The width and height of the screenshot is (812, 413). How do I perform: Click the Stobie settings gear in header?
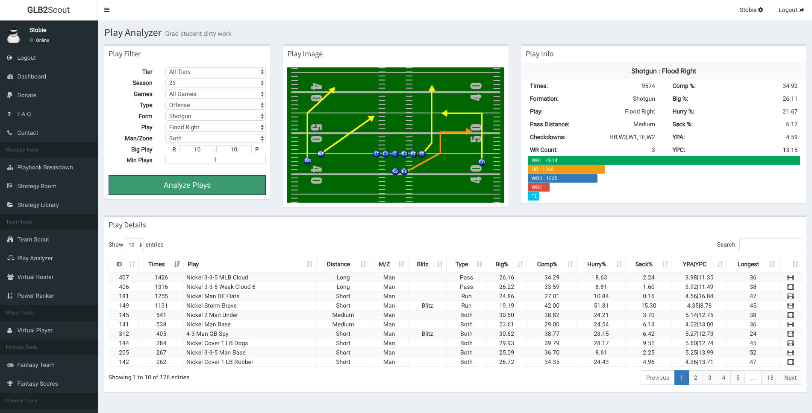(761, 10)
